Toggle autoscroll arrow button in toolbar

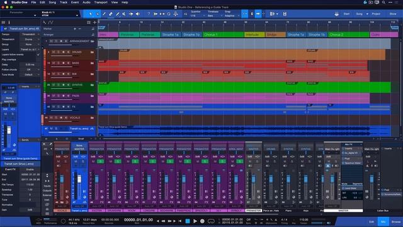(258, 14)
